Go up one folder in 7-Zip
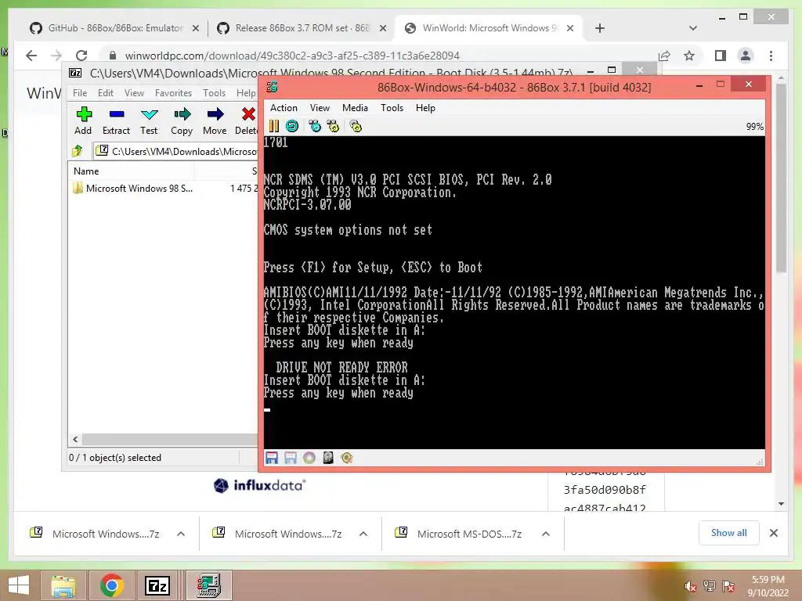This screenshot has height=601, width=802. tap(78, 151)
